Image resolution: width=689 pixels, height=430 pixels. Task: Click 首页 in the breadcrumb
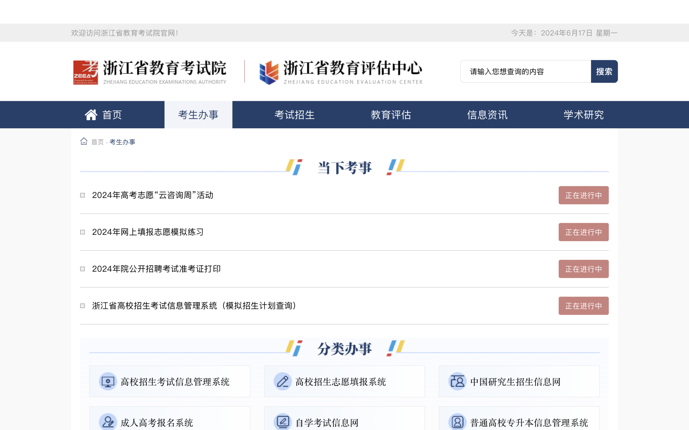[x=98, y=142]
